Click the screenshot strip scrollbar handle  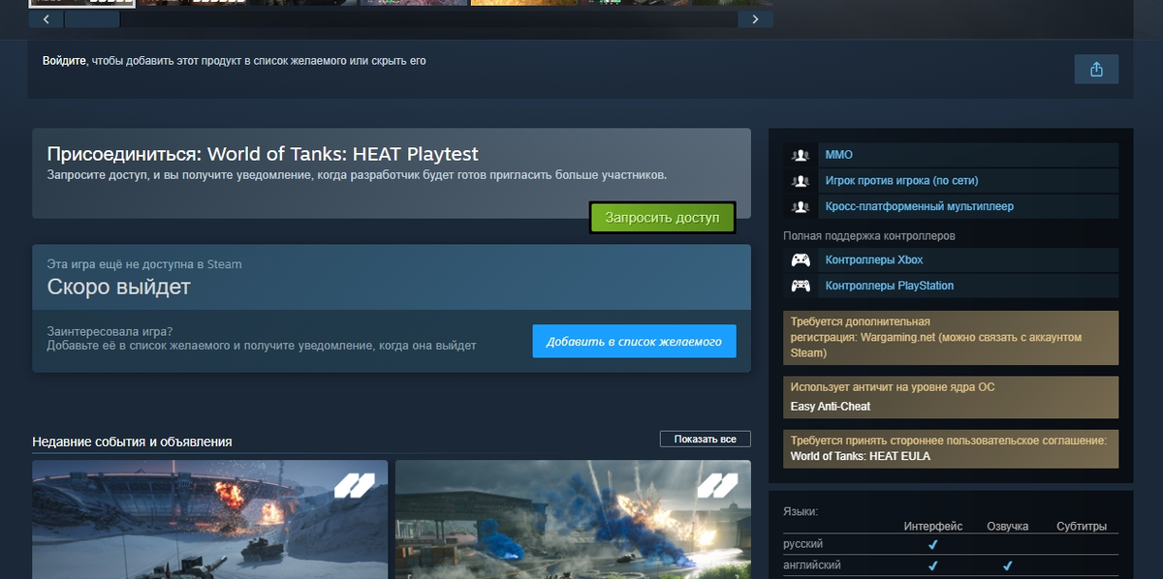[x=92, y=19]
